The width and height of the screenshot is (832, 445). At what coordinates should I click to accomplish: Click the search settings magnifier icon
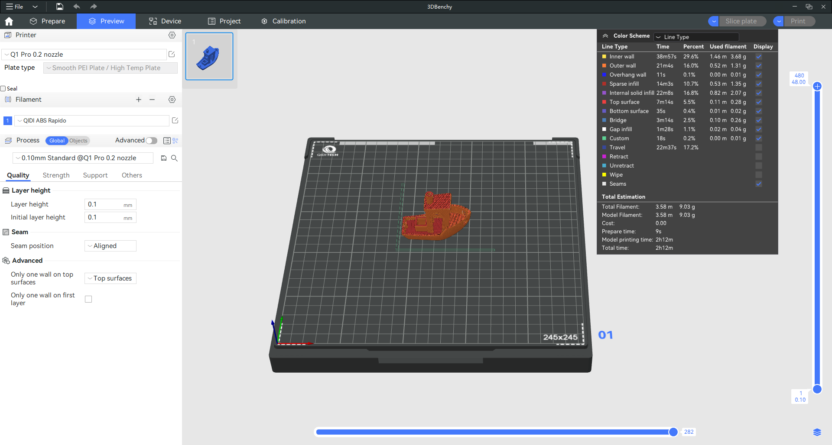pos(174,158)
